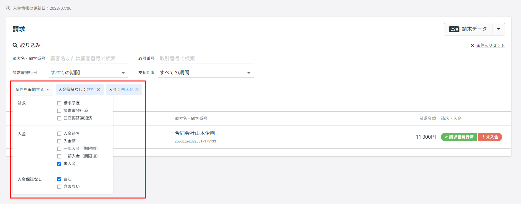Remove the 入金：未入金 filter chip

pyautogui.click(x=137, y=89)
